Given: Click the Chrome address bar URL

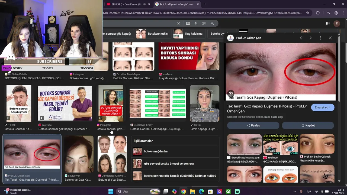Looking at the screenshot, I should tap(202, 13).
